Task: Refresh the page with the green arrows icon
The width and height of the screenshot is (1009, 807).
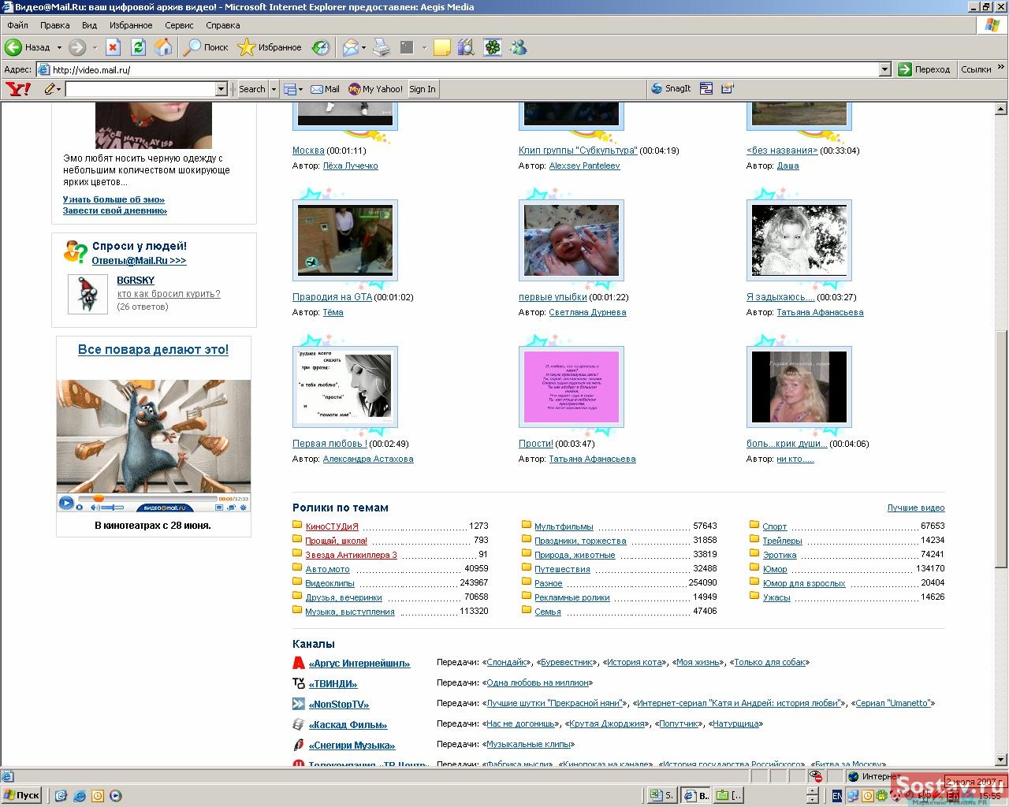Action: coord(138,47)
